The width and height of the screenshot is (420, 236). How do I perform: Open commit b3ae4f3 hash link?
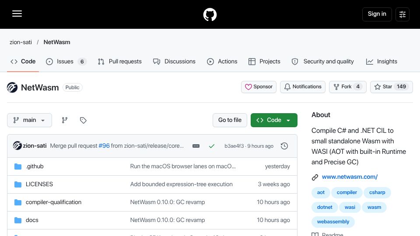coord(234,146)
